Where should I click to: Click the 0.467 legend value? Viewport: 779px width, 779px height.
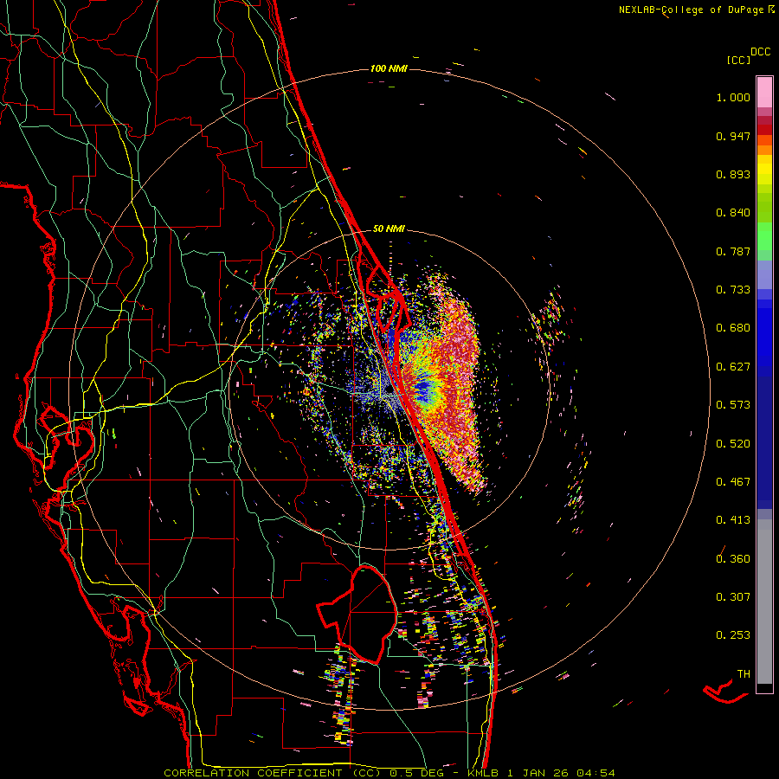733,482
